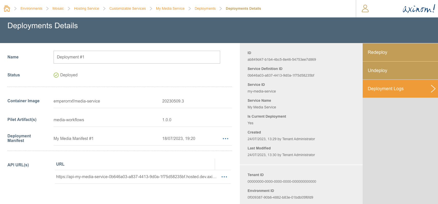
Task: Return to Deployments list breadcrumb
Action: [x=205, y=8]
